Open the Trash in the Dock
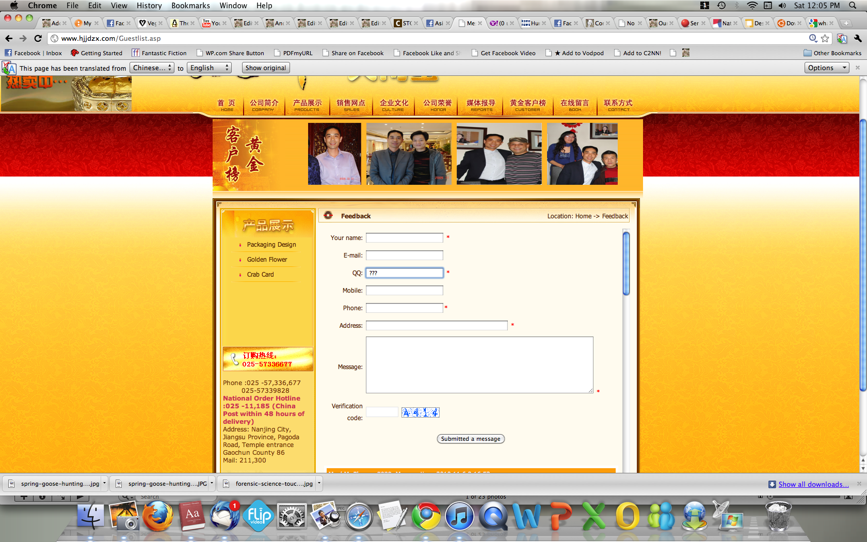The width and height of the screenshot is (867, 542). [777, 516]
